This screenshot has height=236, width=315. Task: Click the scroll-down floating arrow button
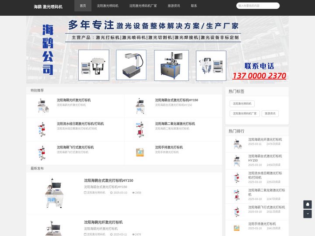click(308, 214)
